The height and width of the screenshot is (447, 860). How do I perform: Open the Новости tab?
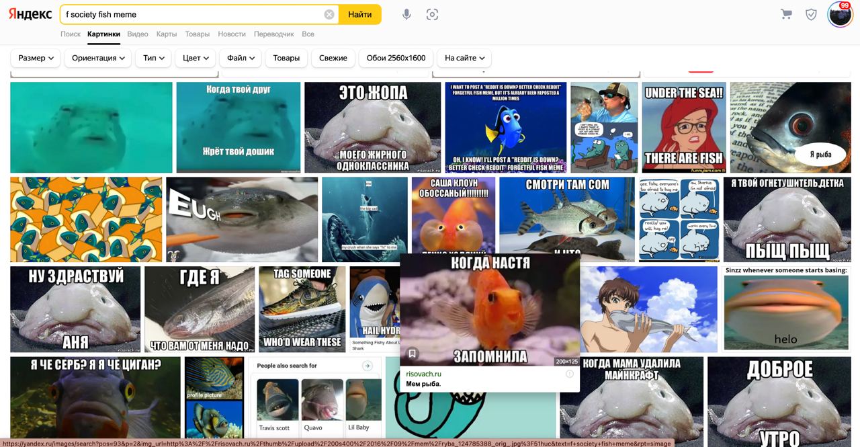(232, 34)
